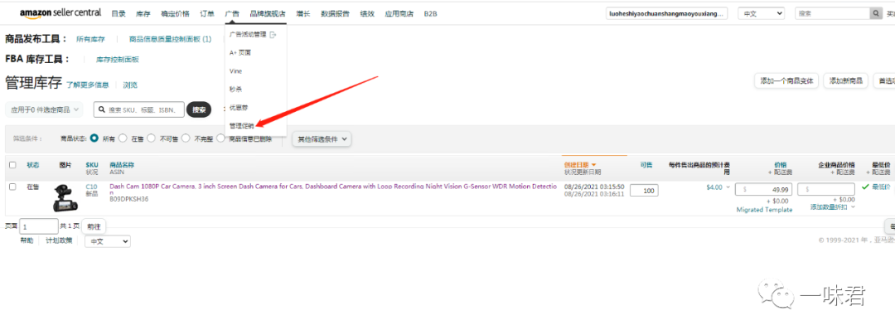Open the 增长 menu

303,14
